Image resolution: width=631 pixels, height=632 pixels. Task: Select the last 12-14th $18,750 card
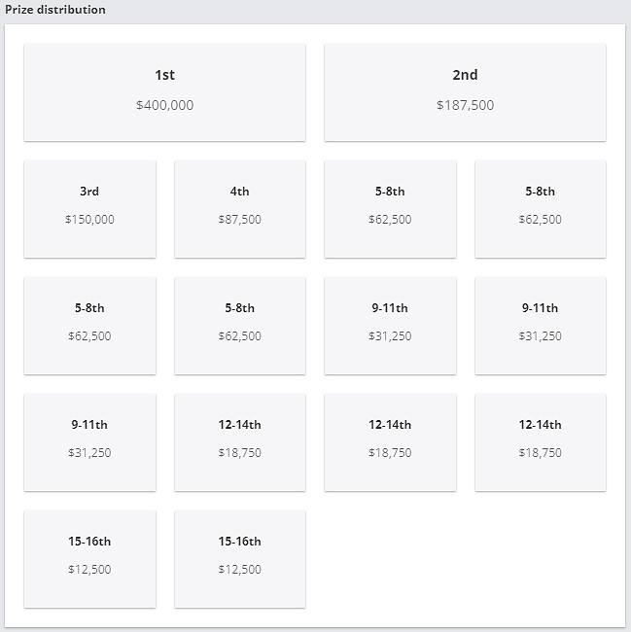click(540, 442)
